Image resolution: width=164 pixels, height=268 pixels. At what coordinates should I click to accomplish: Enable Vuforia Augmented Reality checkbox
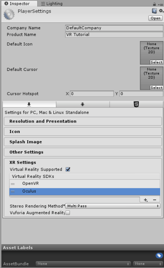[68, 213]
